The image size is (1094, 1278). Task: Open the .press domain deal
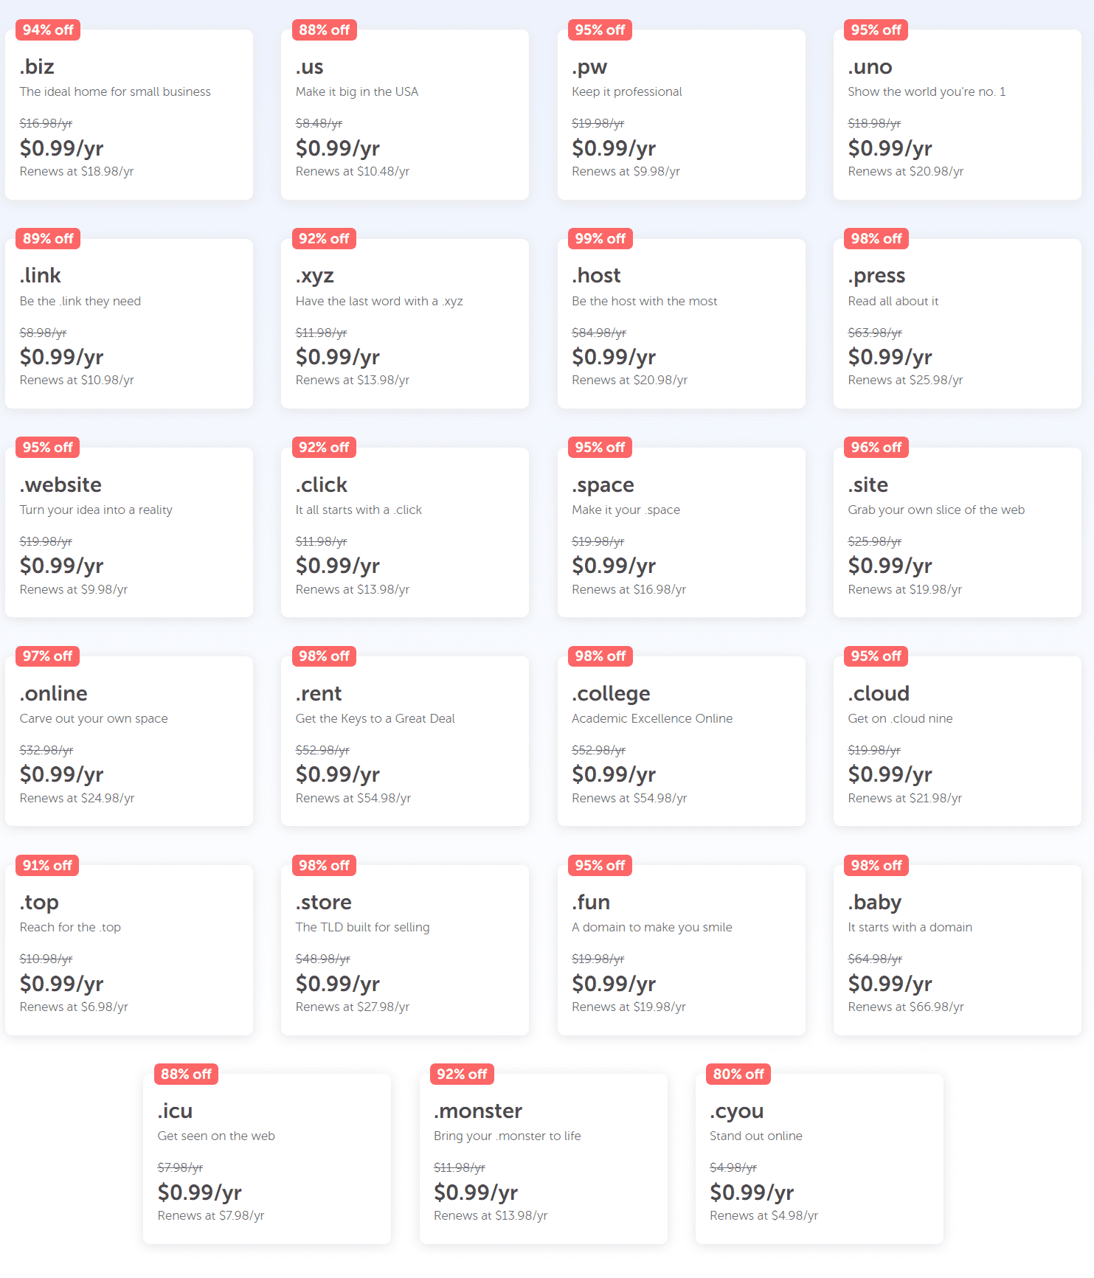point(957,323)
